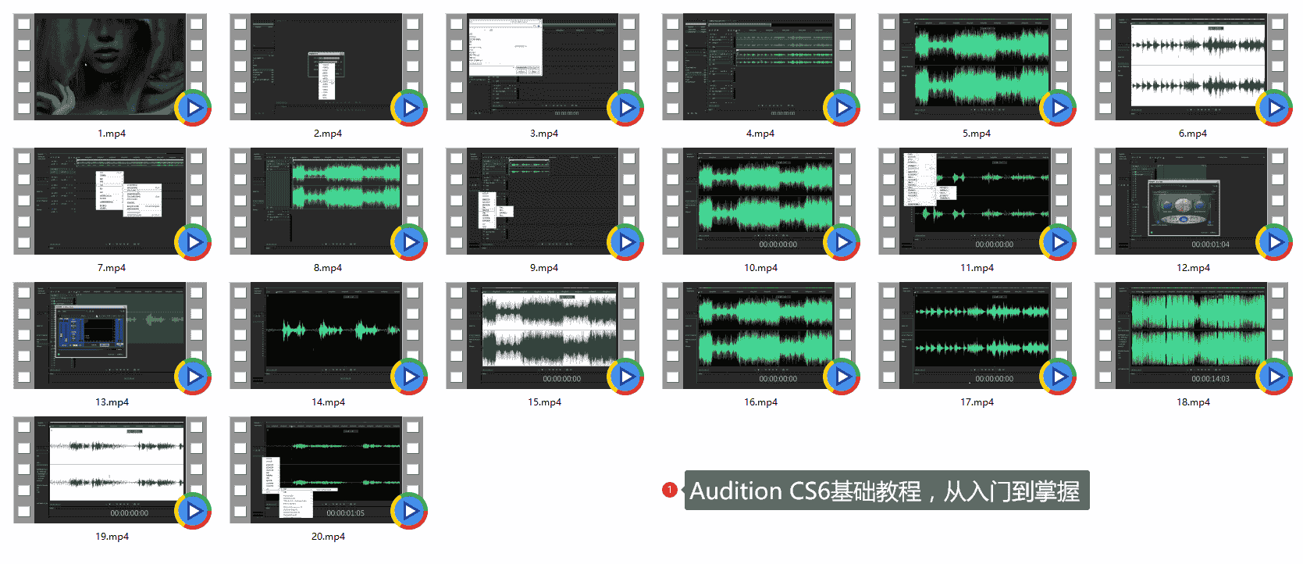Click the file name 5.mp4
Viewport: 1303px width, 564px height.
pos(977,134)
